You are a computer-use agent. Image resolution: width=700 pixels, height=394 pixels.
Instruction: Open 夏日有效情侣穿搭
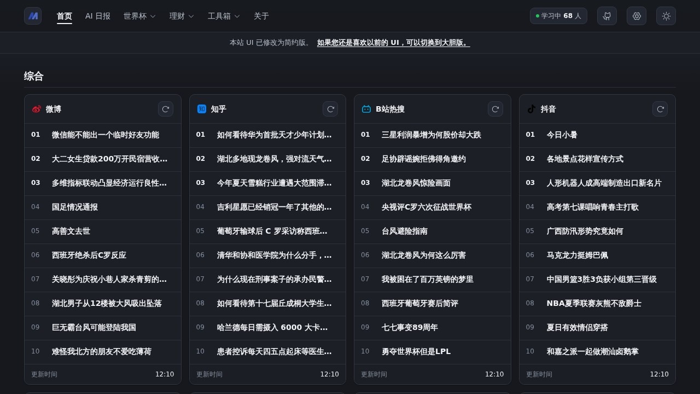tap(577, 327)
